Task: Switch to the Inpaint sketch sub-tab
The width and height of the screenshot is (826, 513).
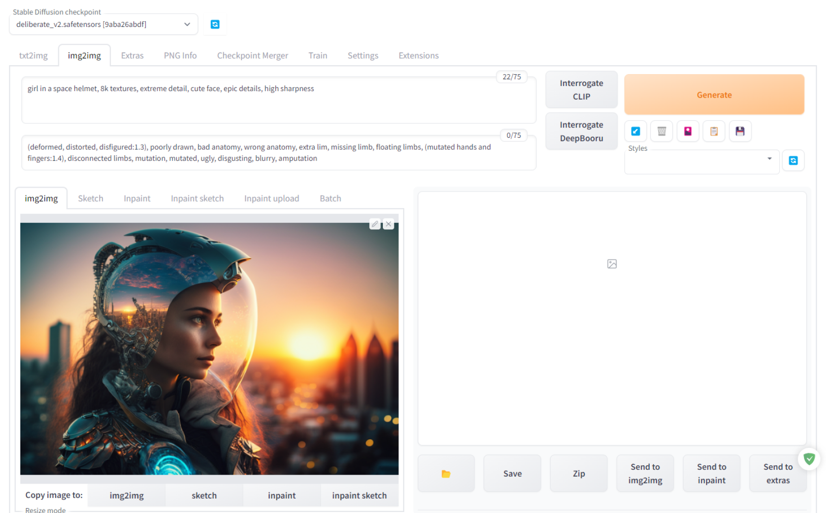Action: tap(197, 198)
